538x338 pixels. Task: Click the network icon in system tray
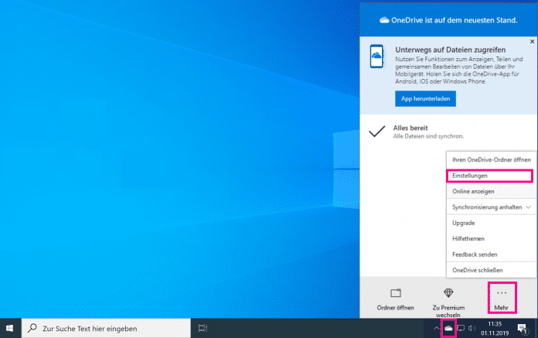pos(461,328)
